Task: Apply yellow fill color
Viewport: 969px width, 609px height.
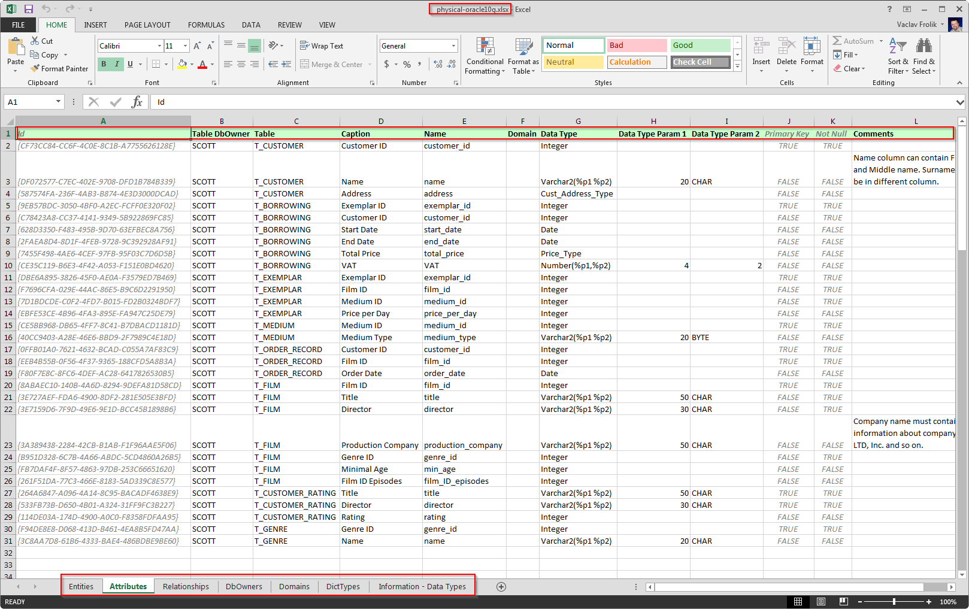Action: tap(182, 64)
